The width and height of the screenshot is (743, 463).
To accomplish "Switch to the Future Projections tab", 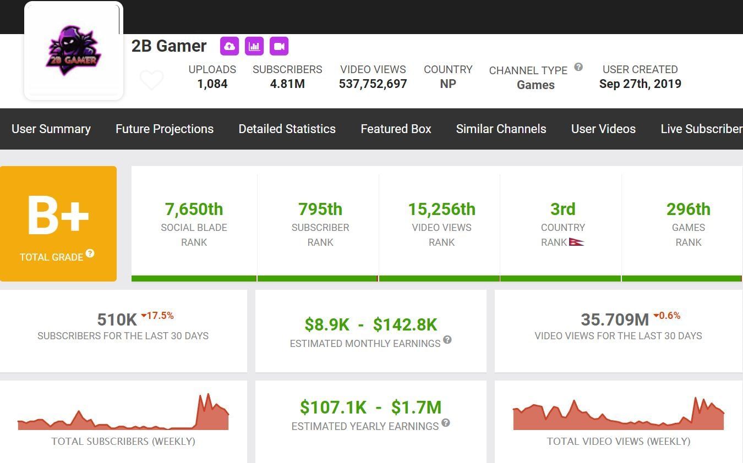I will coord(165,129).
